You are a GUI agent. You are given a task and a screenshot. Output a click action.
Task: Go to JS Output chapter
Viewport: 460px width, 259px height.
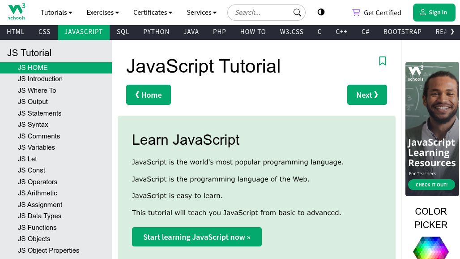pos(56,102)
